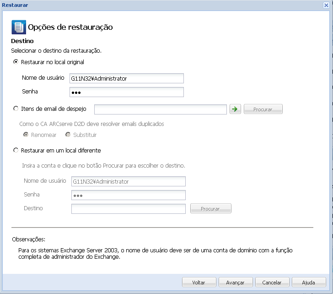
Task: Click the green arrow button
Action: coord(235,109)
